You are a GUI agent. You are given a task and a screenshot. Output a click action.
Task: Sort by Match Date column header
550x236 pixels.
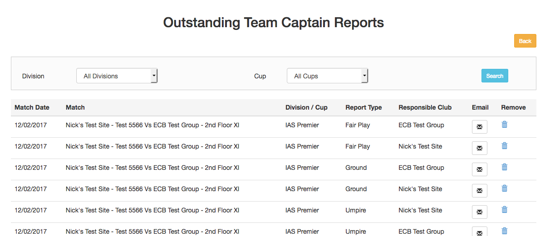(32, 107)
